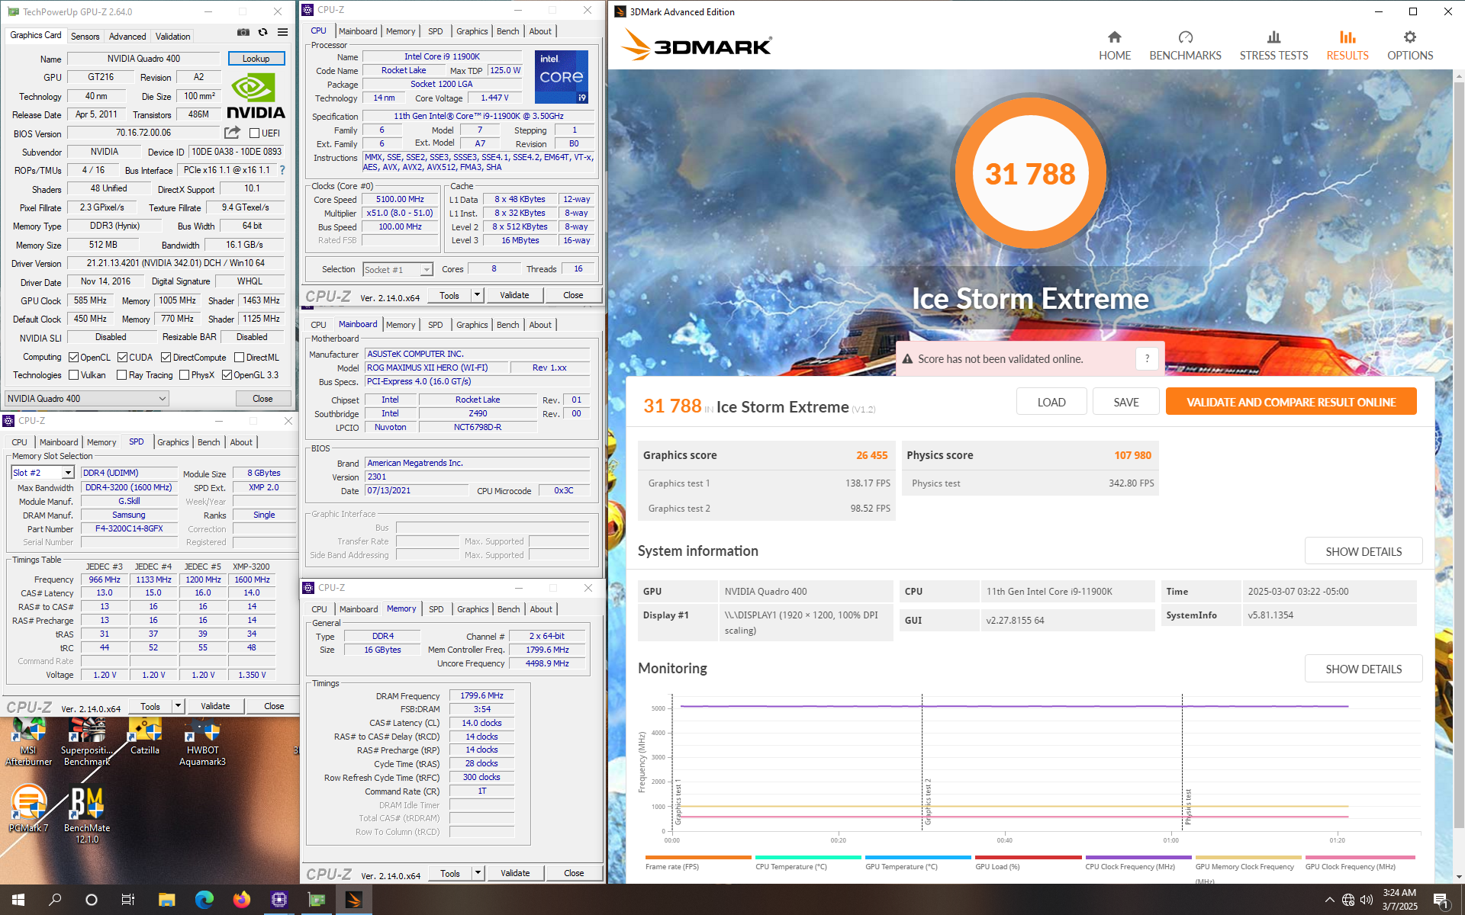Open taskbar search
The width and height of the screenshot is (1465, 915).
click(55, 900)
